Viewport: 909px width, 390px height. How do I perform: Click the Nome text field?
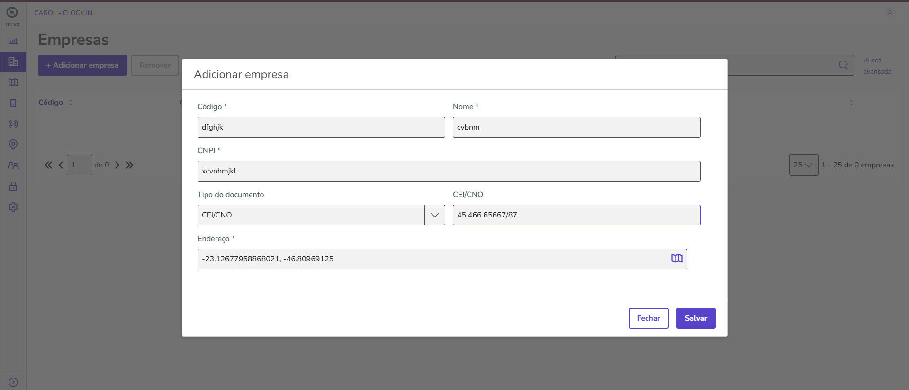(x=576, y=127)
